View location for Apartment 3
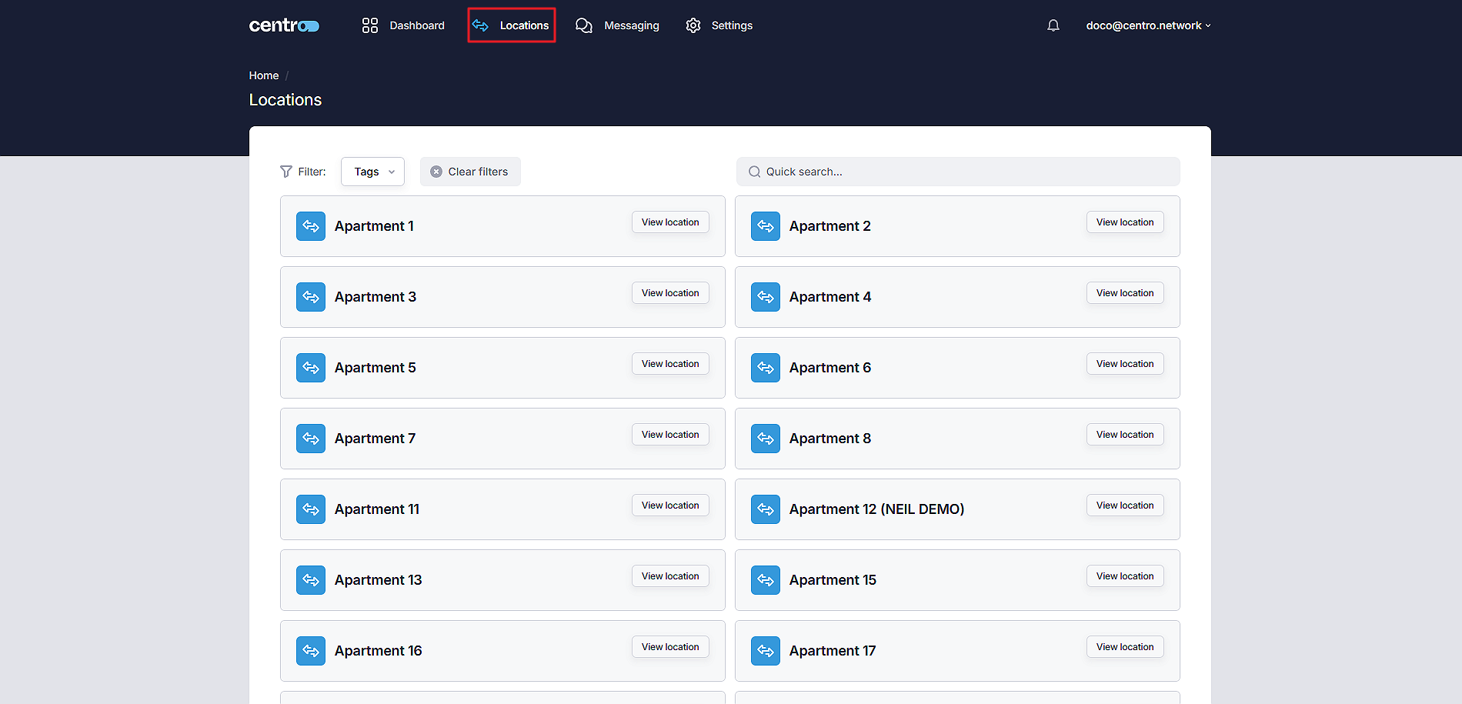Image resolution: width=1462 pixels, height=704 pixels. tap(670, 293)
